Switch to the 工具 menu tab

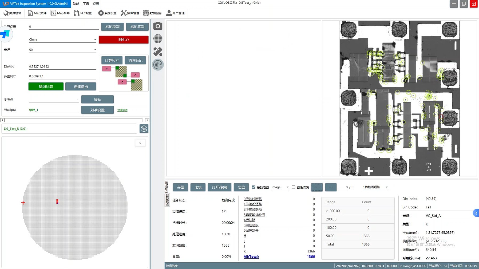[x=86, y=4]
